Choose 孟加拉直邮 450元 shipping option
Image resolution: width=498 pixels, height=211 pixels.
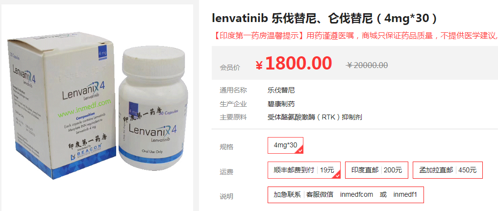point(448,170)
